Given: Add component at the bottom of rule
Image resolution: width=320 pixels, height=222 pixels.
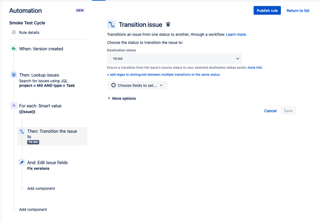Looking at the screenshot, I should 33,209.
